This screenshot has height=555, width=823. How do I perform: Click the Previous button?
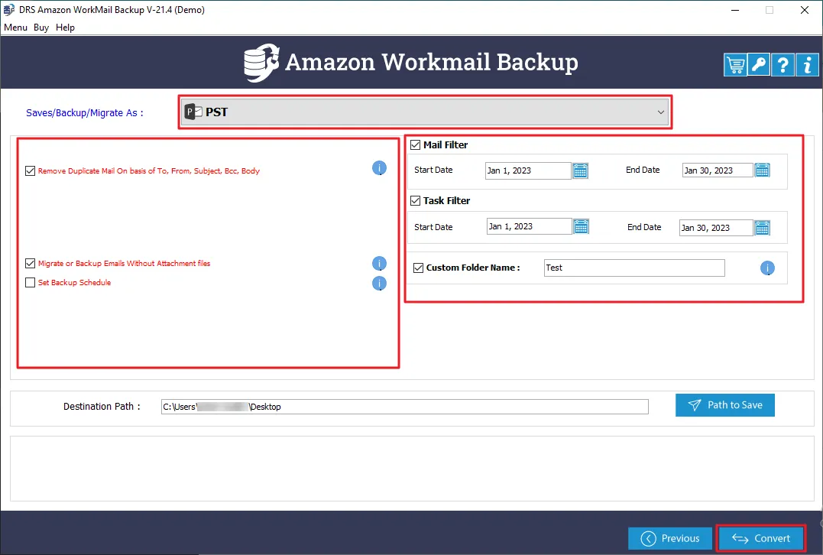coord(670,538)
